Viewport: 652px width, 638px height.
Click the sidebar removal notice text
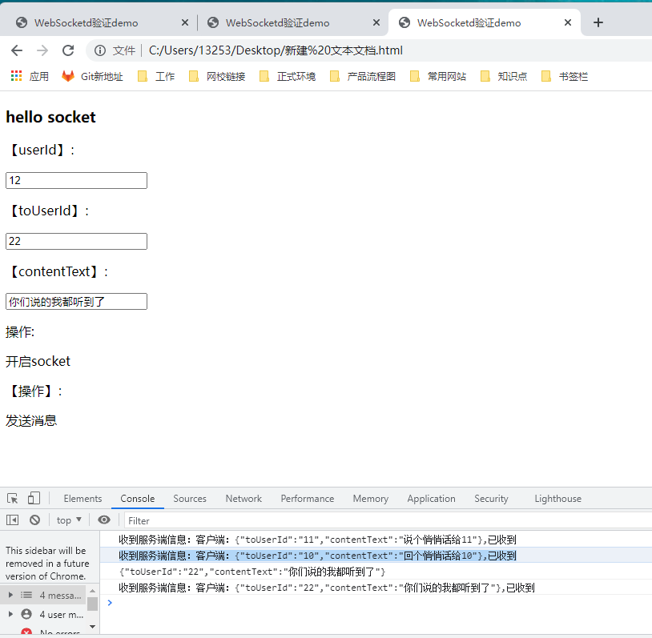(47, 564)
